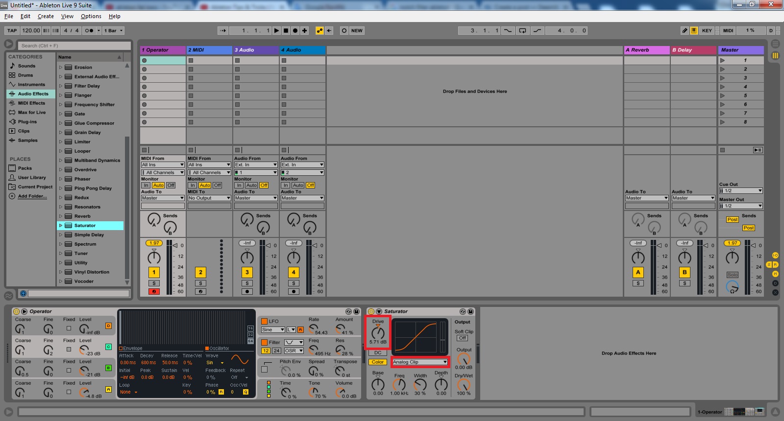This screenshot has height=421, width=784.
Task: Click the Play button in the transport bar
Action: (x=276, y=30)
